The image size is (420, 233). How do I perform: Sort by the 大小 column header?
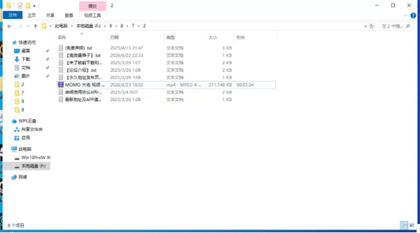tap(220, 38)
